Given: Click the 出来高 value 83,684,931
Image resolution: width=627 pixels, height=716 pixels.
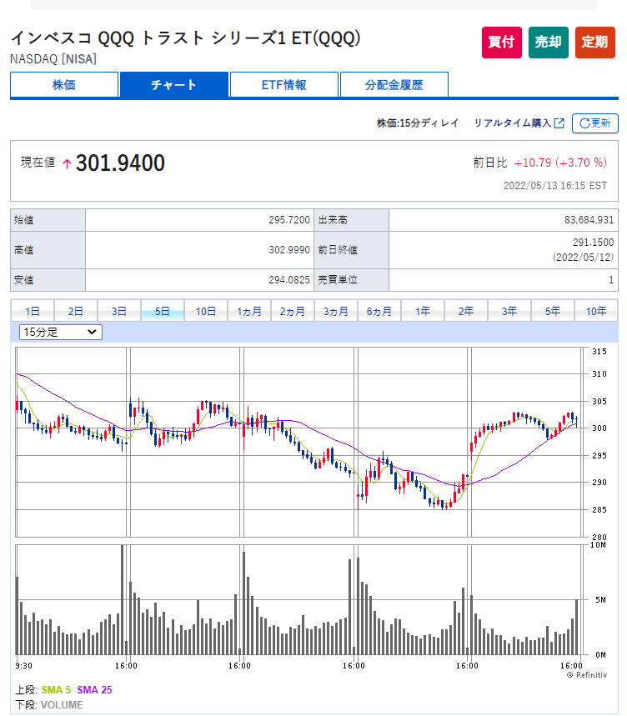Looking at the screenshot, I should tap(589, 220).
